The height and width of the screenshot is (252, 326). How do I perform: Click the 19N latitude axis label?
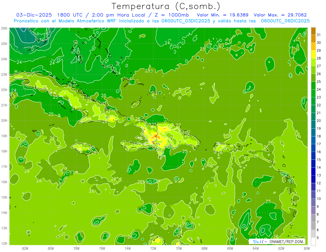(x=4, y=136)
